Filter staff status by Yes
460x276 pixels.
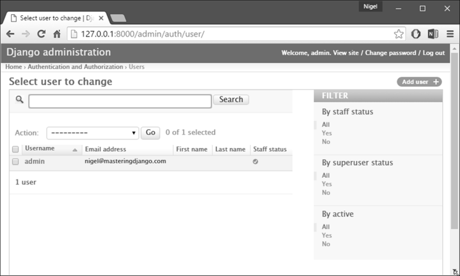(327, 133)
